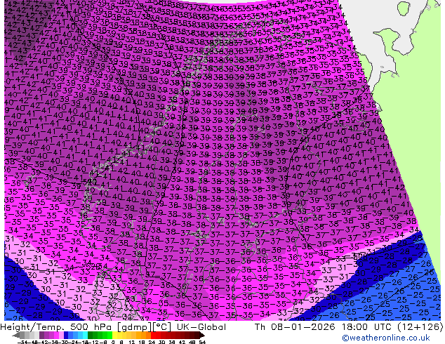Select the 54 legend label at scale end

click(201, 342)
